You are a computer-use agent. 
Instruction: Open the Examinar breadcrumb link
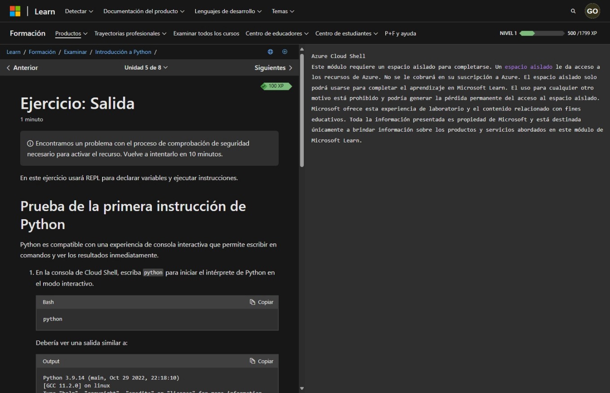click(x=76, y=52)
